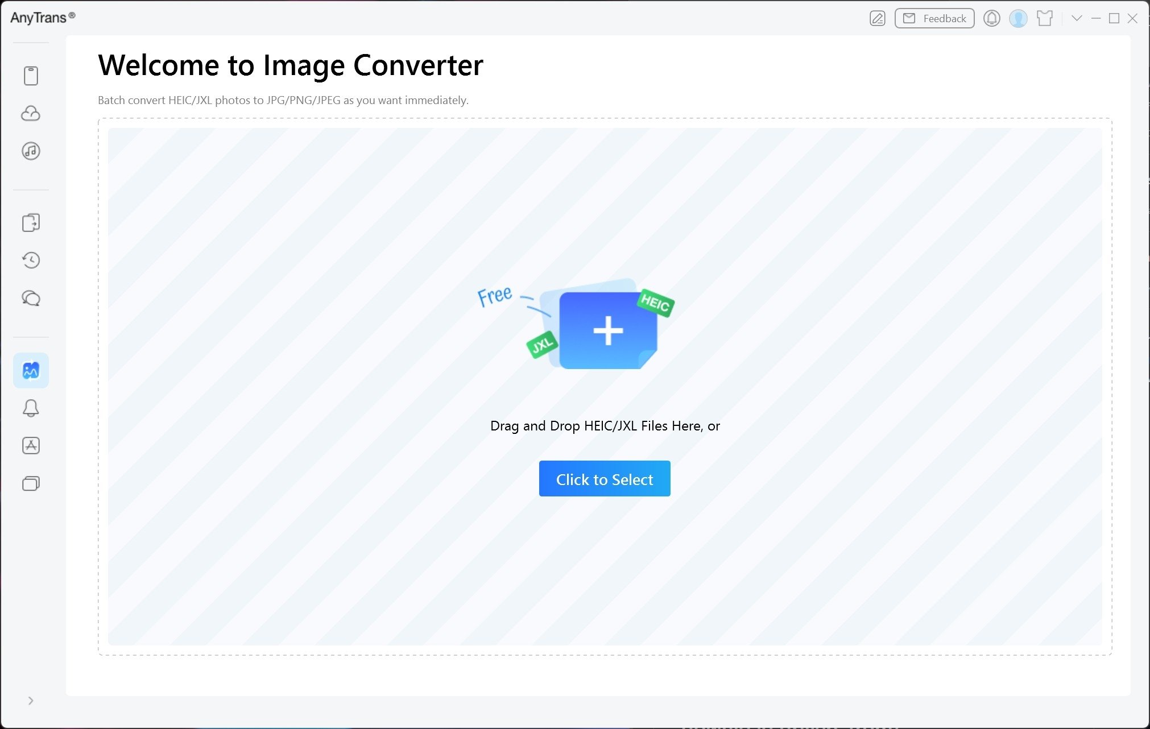
Task: Open Phone Switcher transfer icon
Action: [31, 223]
